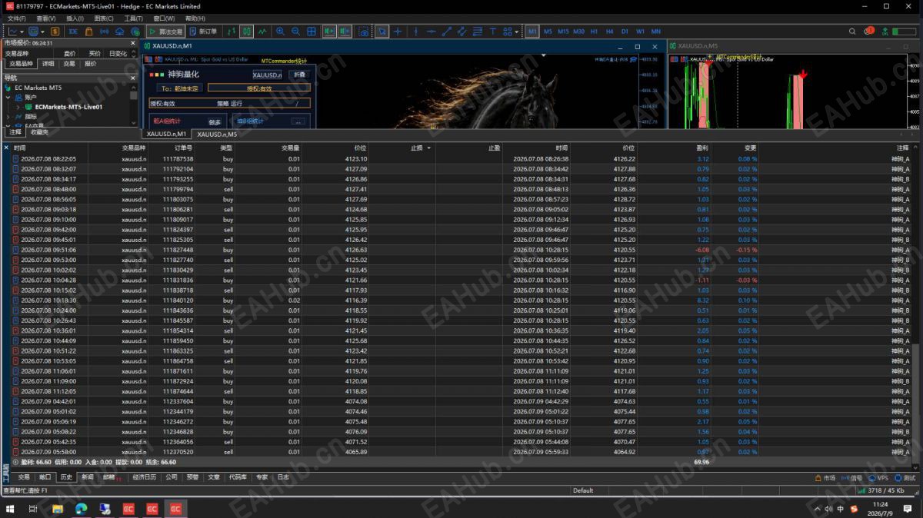This screenshot has width=923, height=518.
Task: Open 交易 tab in toolbox
Action: 24,477
